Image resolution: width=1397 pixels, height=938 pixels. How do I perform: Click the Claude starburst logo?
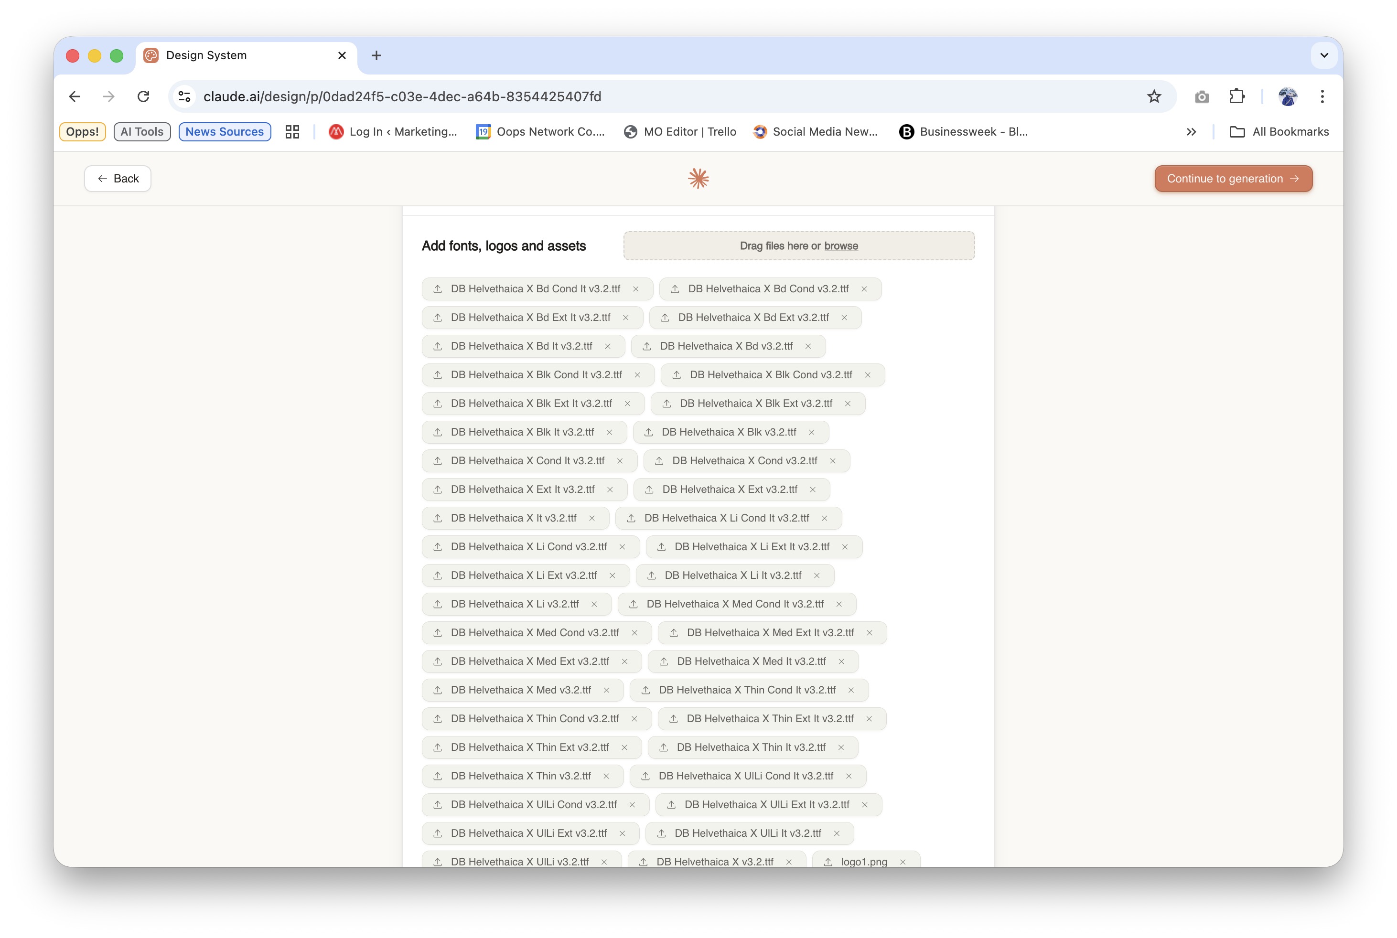point(698,178)
